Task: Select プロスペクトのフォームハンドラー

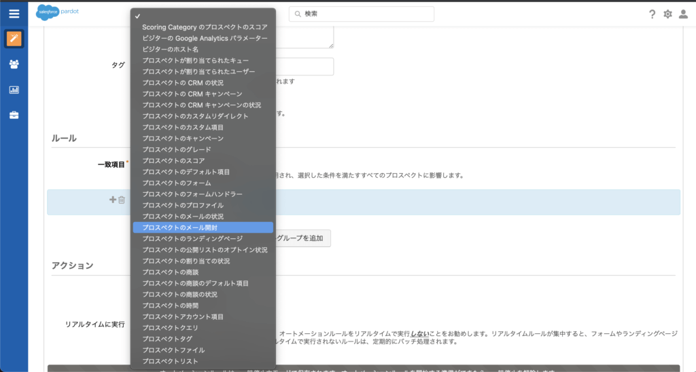Action: pos(203,194)
